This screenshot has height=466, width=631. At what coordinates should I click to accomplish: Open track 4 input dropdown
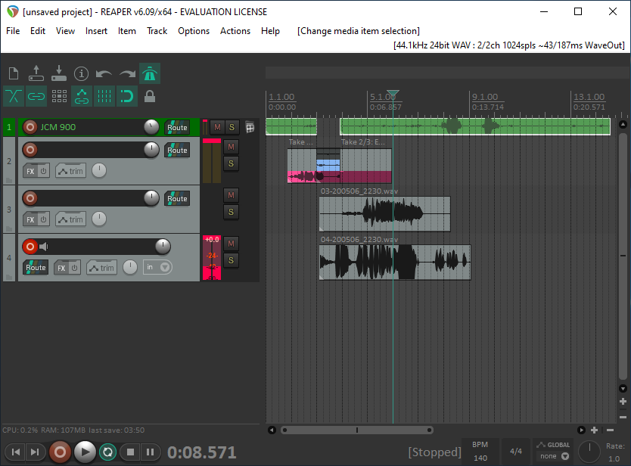[x=157, y=267]
